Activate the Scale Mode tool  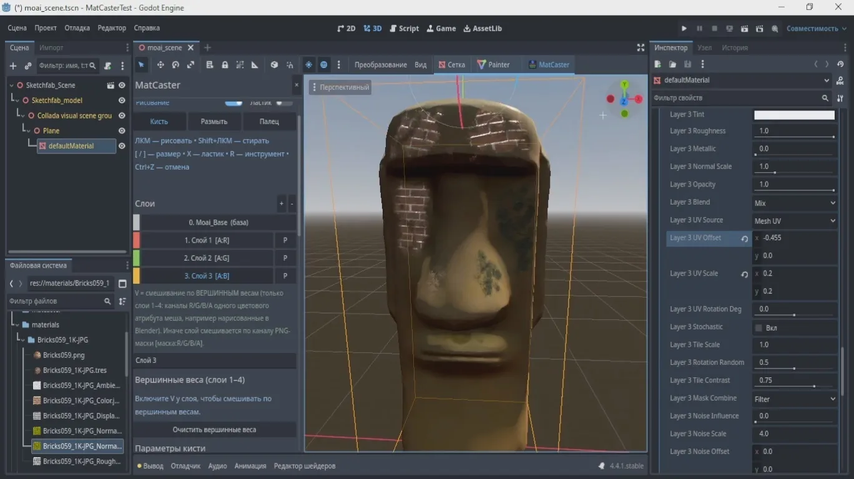(190, 65)
